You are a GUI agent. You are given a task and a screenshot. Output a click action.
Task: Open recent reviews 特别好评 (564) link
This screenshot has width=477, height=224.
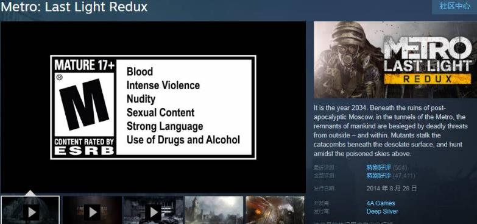point(386,167)
